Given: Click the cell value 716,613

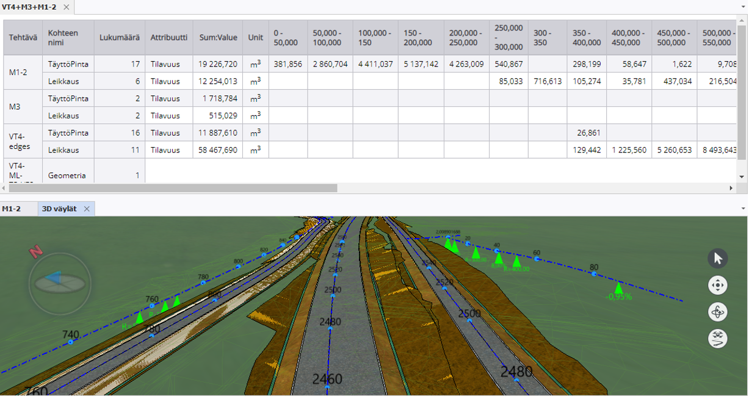Looking at the screenshot, I should (548, 81).
